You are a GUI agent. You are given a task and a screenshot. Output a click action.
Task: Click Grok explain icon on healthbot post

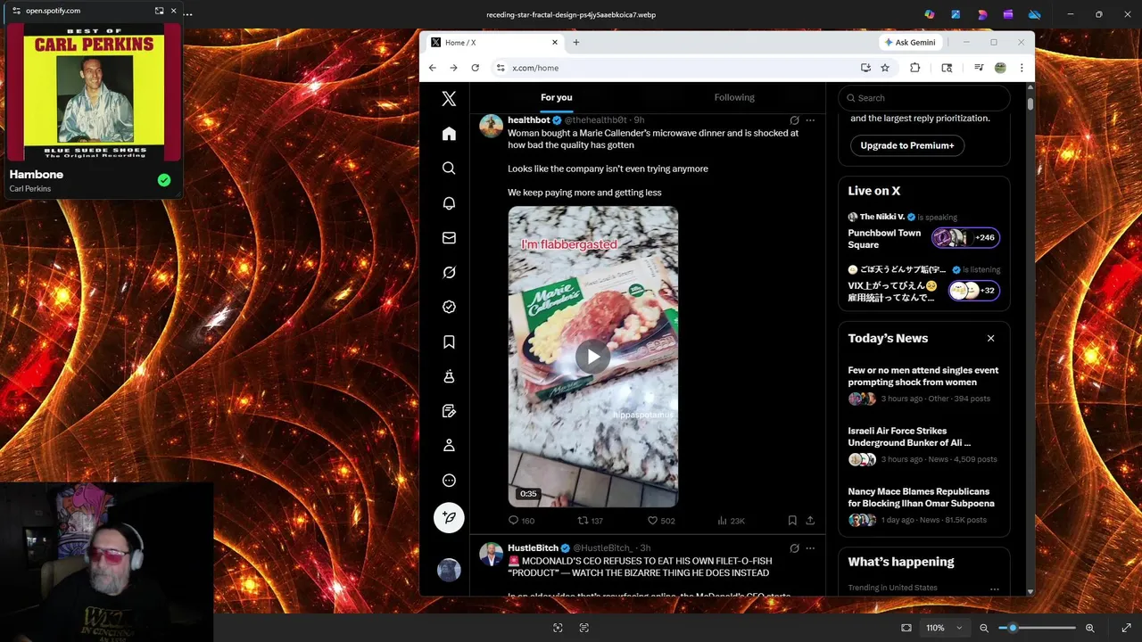tap(794, 119)
